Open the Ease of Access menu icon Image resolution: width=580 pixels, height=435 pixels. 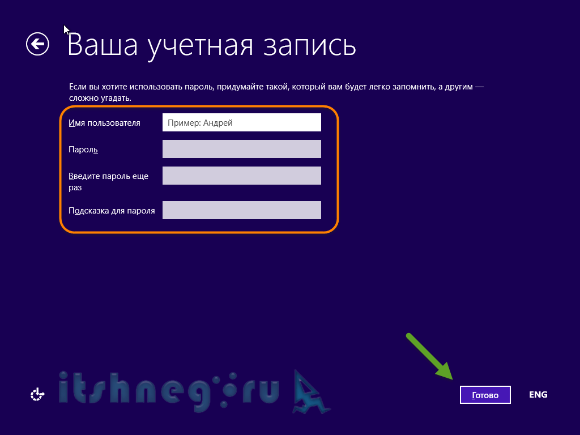click(x=37, y=395)
